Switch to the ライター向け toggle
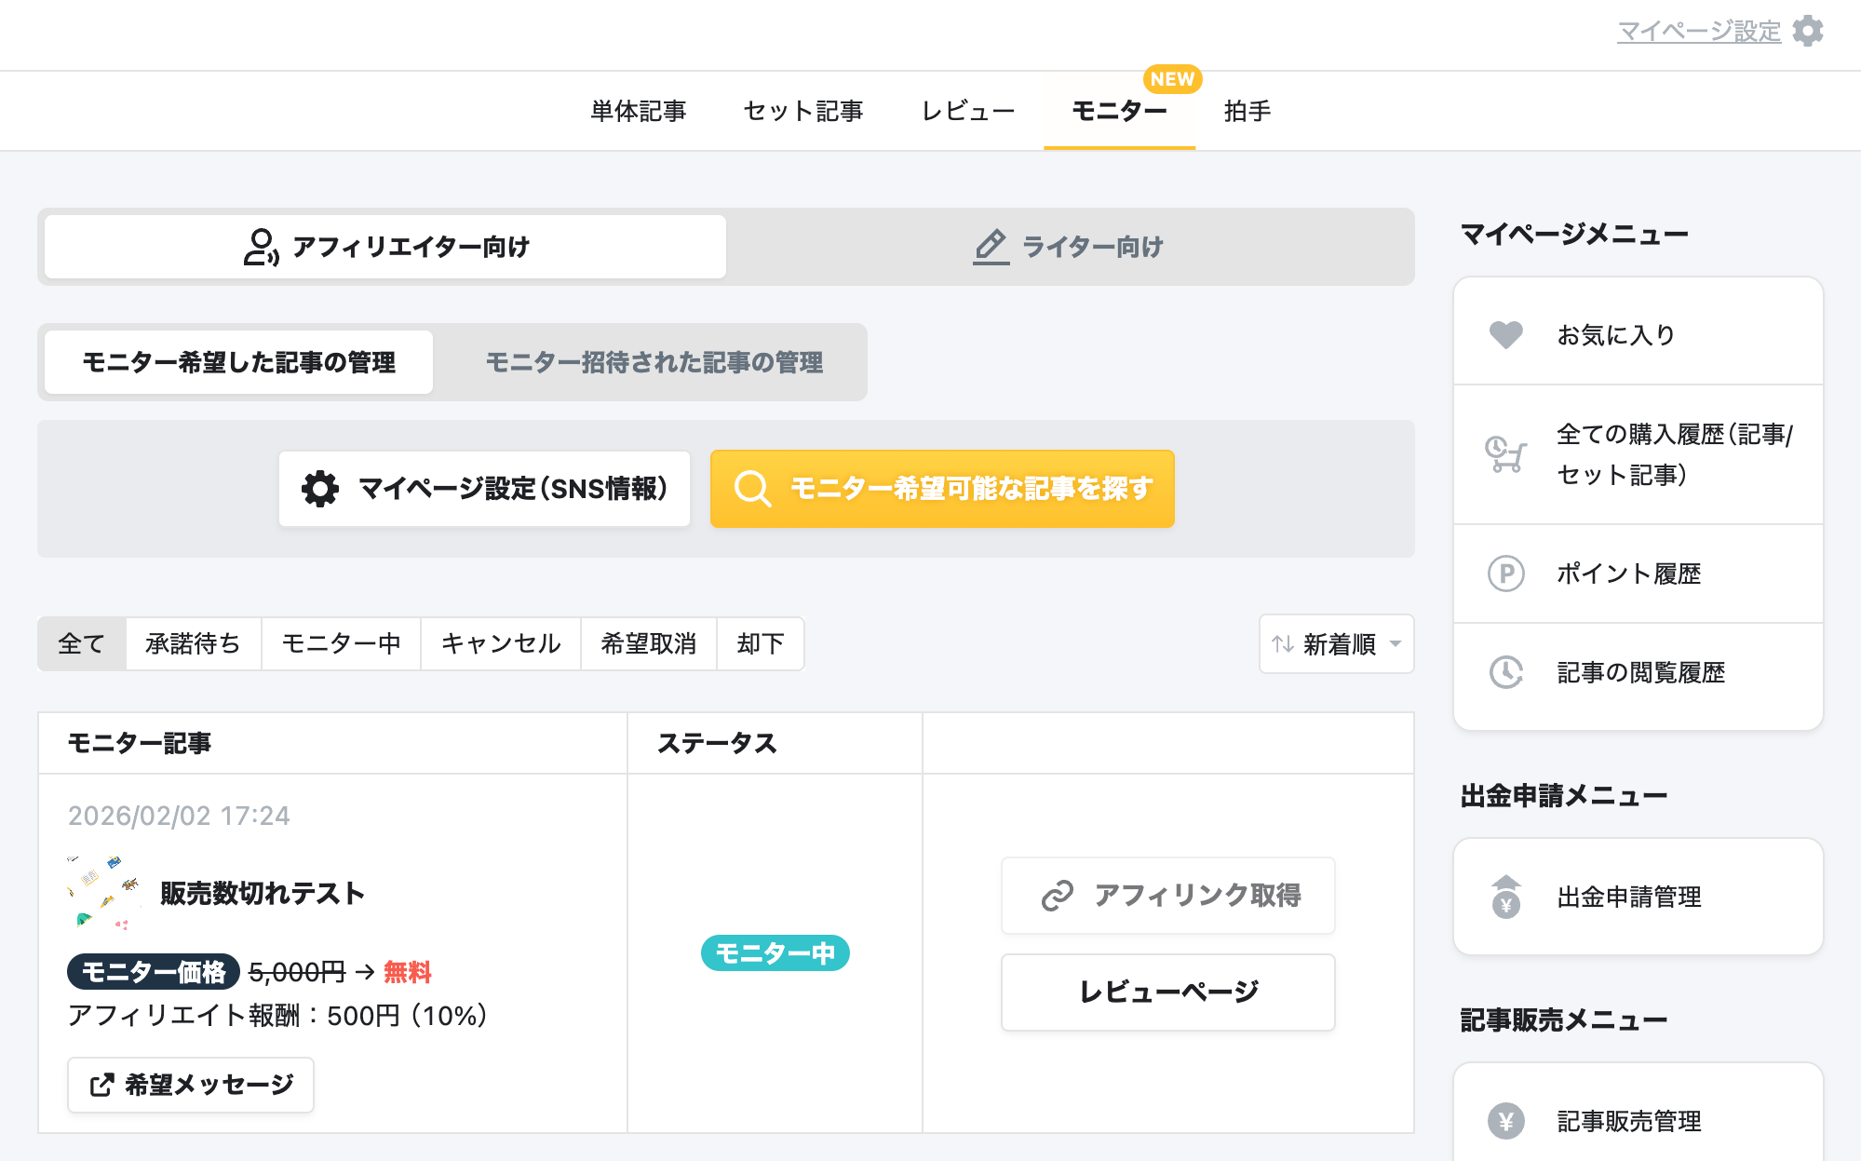Viewport: 1861px width, 1161px height. (x=1069, y=247)
